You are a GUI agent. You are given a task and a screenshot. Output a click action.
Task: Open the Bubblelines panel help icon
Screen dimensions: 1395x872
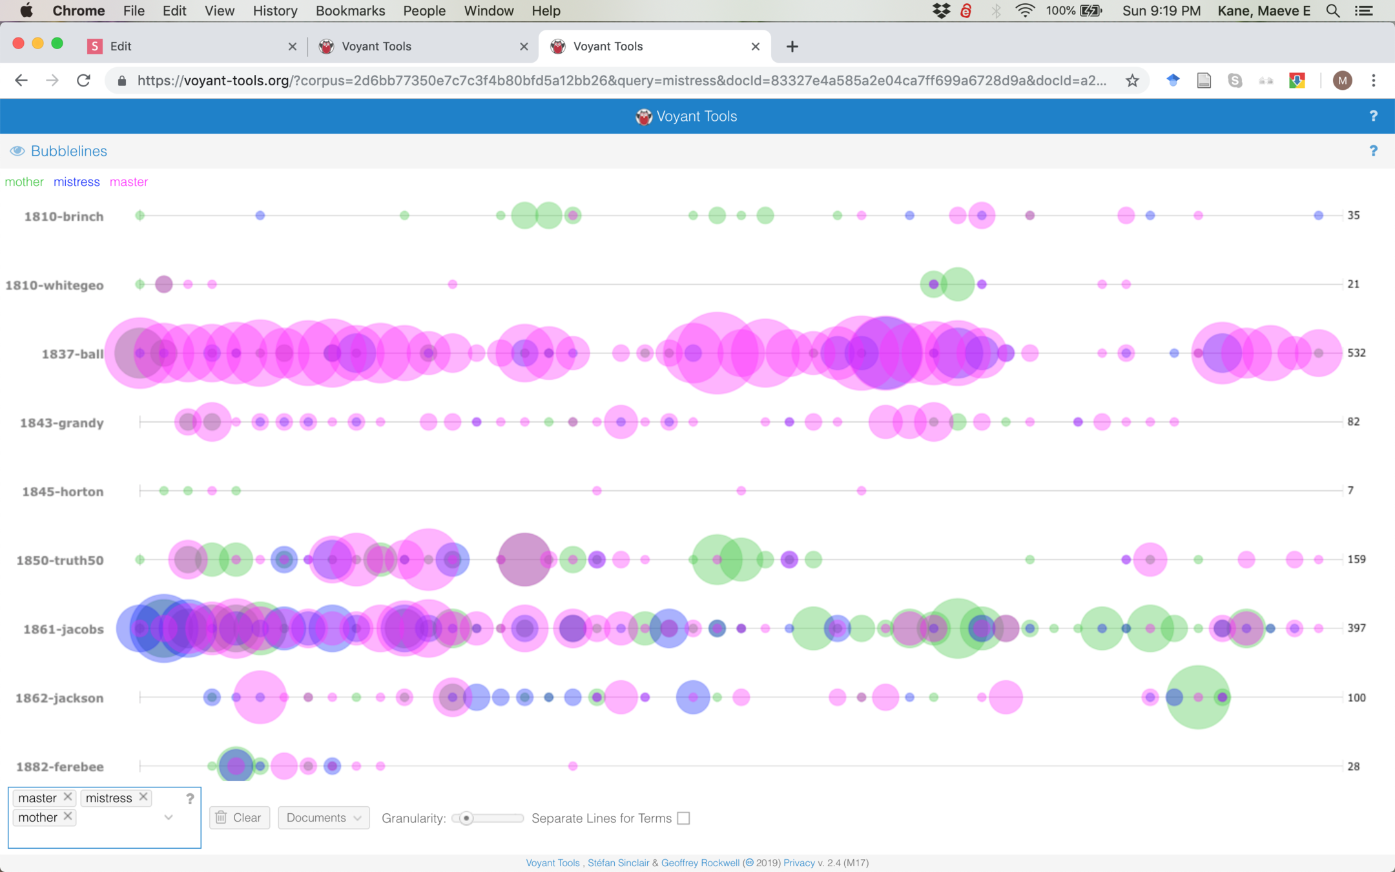point(1373,151)
